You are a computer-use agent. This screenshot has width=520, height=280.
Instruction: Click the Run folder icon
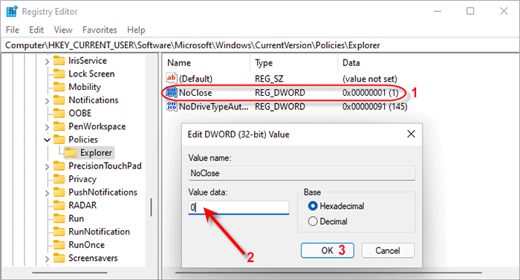pos(59,218)
